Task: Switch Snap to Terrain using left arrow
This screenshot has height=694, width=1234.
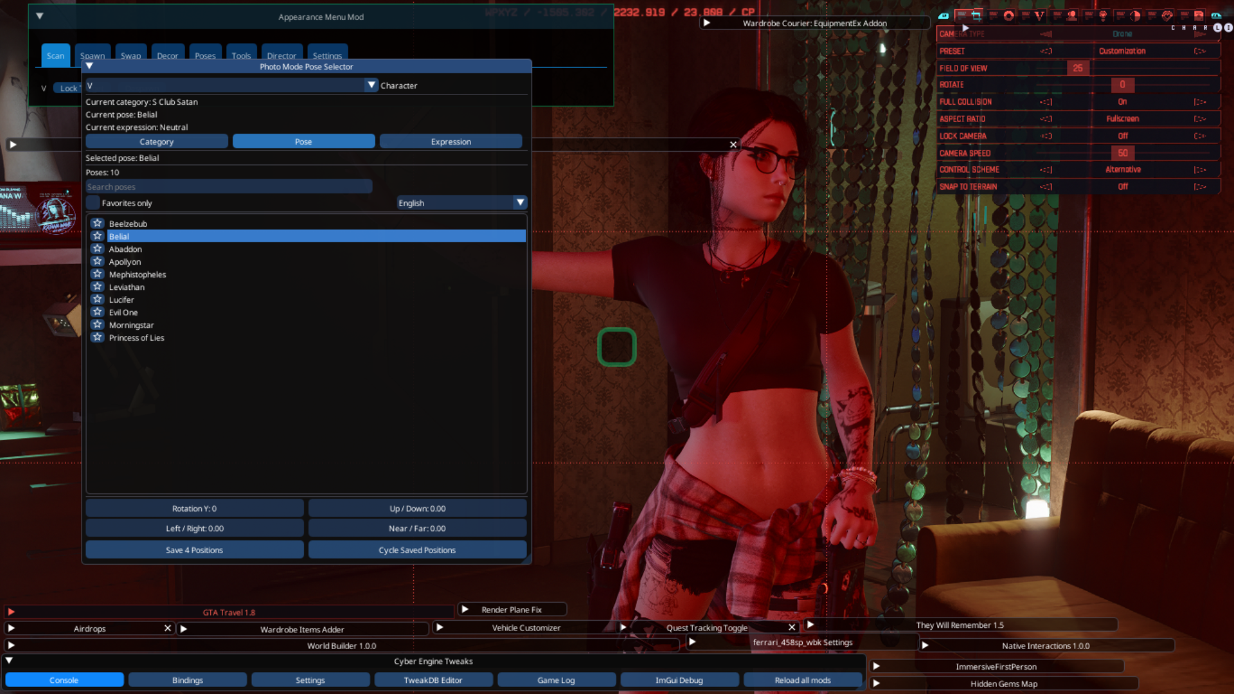Action: click(1046, 186)
